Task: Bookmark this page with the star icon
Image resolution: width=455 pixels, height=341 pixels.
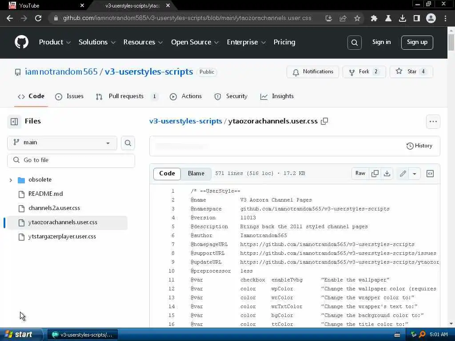Action: point(357,18)
